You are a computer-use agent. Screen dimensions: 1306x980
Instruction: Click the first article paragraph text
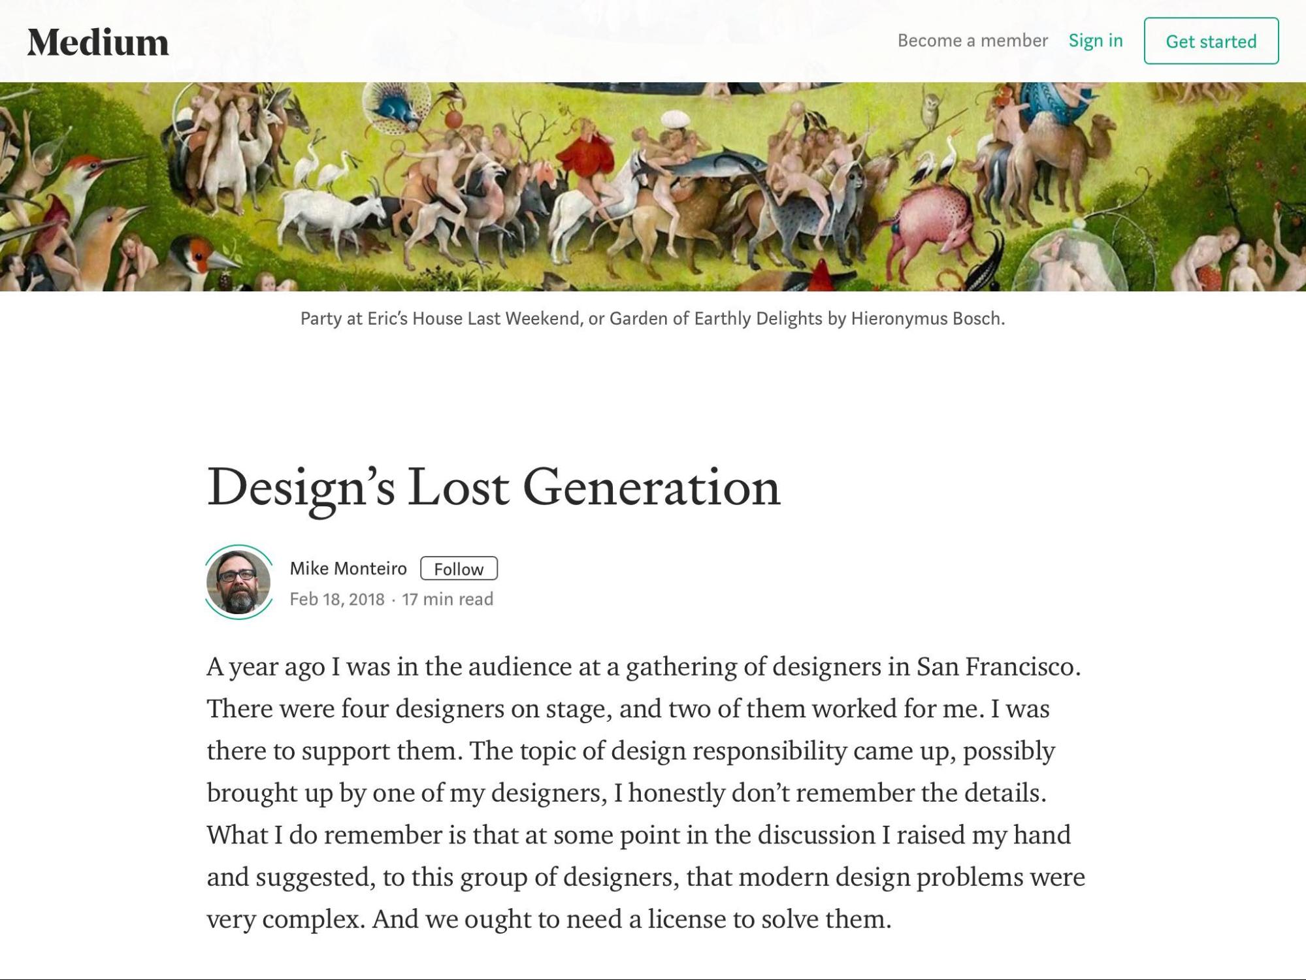pos(646,793)
